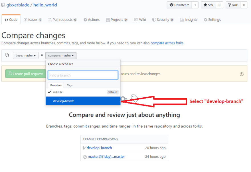The width and height of the screenshot is (251, 172).
Task: Click the compare arrows icon beside base
Action: (x=7, y=55)
